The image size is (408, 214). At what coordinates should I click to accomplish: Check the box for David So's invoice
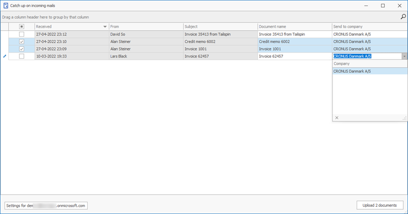coord(21,34)
